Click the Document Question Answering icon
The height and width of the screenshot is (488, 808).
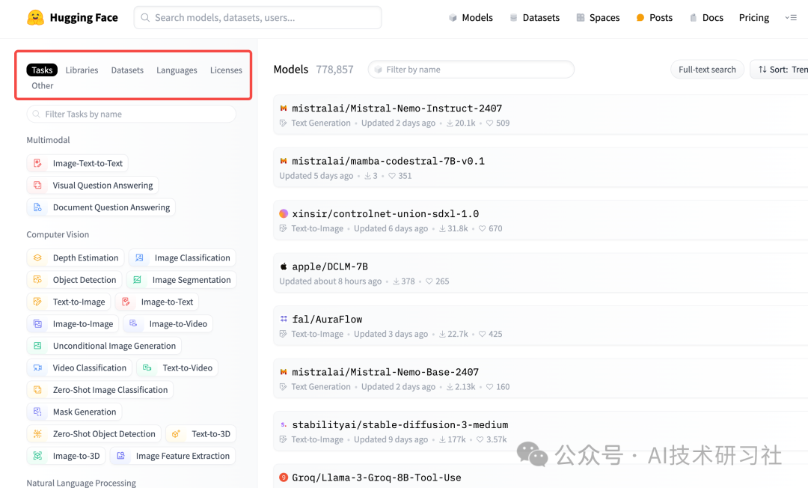[x=37, y=207]
